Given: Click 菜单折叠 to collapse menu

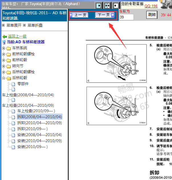Looking at the screenshot, I should (x=35, y=25).
